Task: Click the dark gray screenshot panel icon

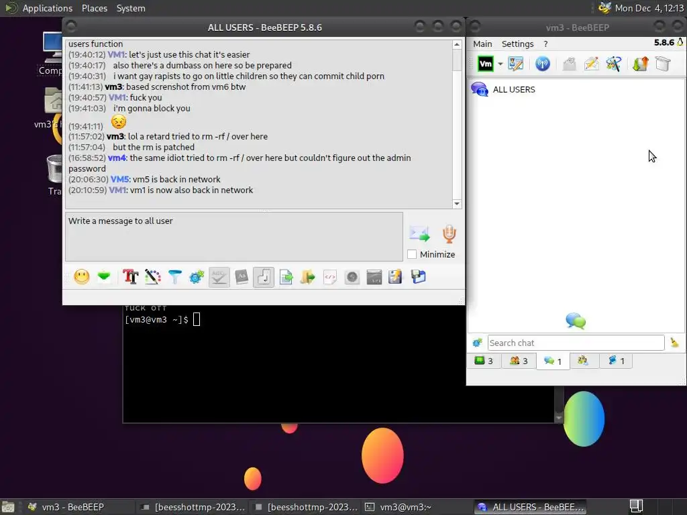Action: point(374,277)
